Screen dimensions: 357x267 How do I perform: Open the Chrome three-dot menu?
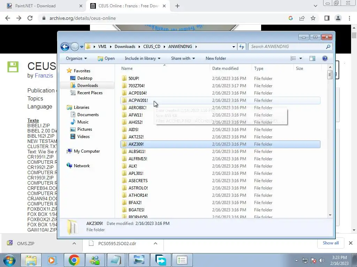click(x=349, y=18)
